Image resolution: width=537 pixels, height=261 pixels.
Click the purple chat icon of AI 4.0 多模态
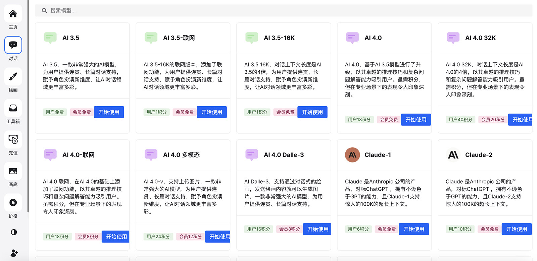[151, 155]
